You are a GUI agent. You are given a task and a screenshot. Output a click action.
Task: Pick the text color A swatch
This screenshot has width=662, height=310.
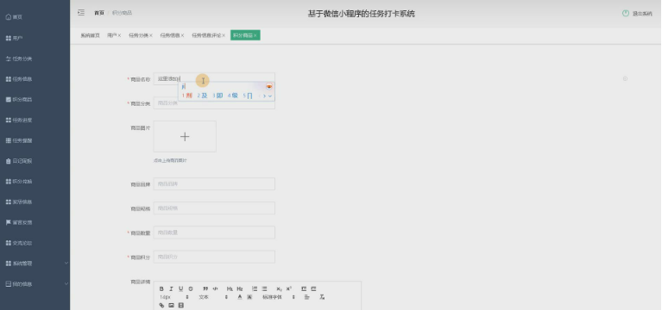pyautogui.click(x=240, y=297)
